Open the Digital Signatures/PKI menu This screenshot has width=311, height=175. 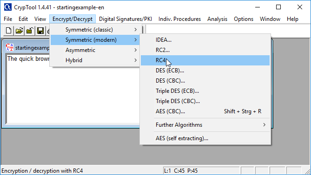(x=126, y=19)
